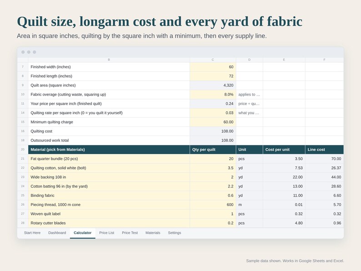Select cost per unit 13.00 cell
The image size is (361, 271).
point(284,186)
